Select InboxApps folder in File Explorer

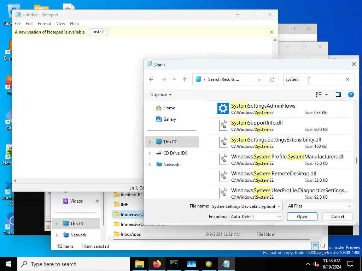pyautogui.click(x=131, y=234)
